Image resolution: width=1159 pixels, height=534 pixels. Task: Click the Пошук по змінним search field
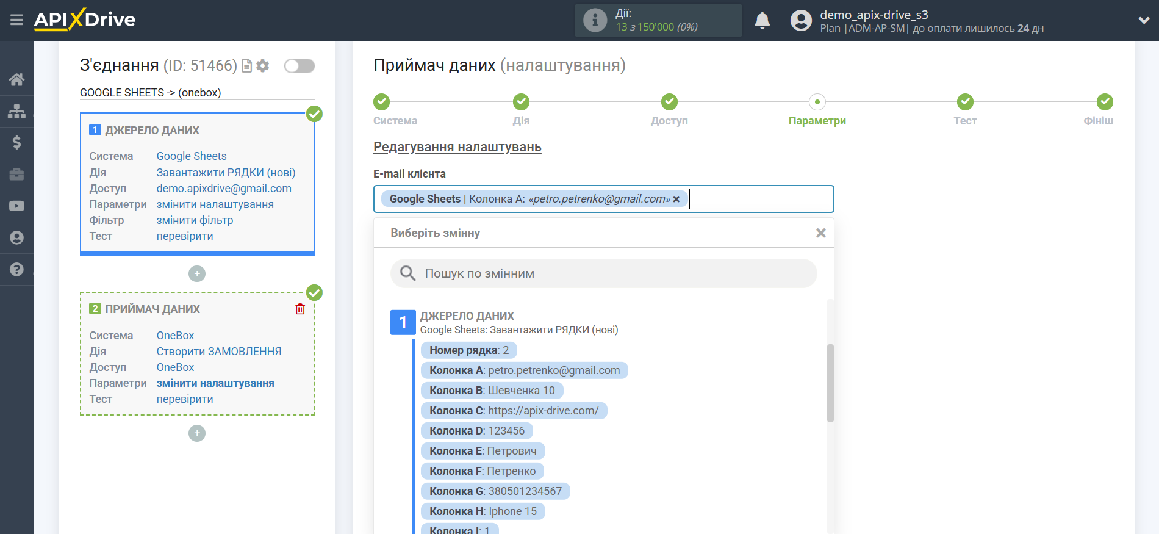tap(603, 273)
